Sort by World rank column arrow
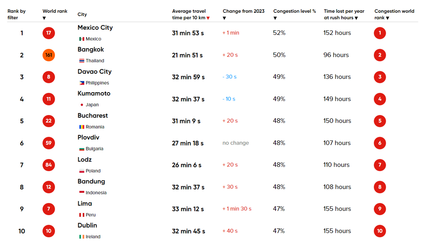The height and width of the screenshot is (246, 429). [44, 18]
